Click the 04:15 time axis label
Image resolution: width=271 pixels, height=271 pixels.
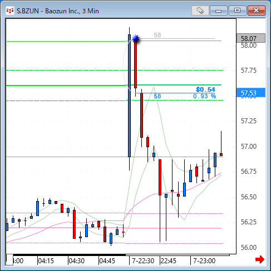tap(46, 261)
